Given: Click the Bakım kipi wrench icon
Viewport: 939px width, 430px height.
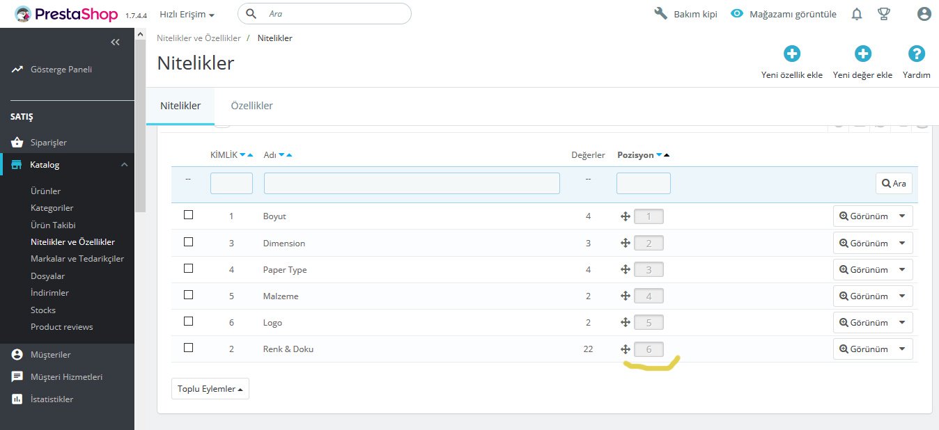Looking at the screenshot, I should coord(661,13).
